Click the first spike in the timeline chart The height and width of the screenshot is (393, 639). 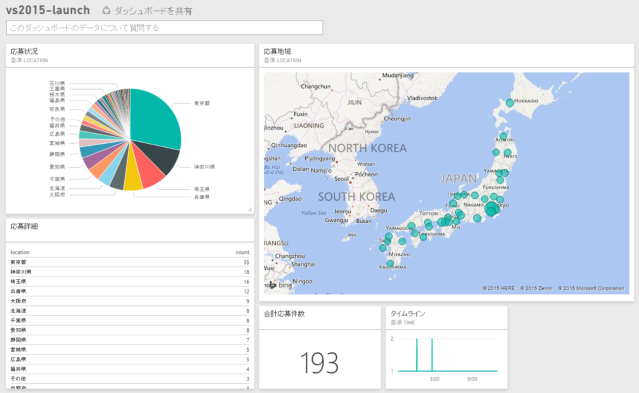(x=417, y=354)
